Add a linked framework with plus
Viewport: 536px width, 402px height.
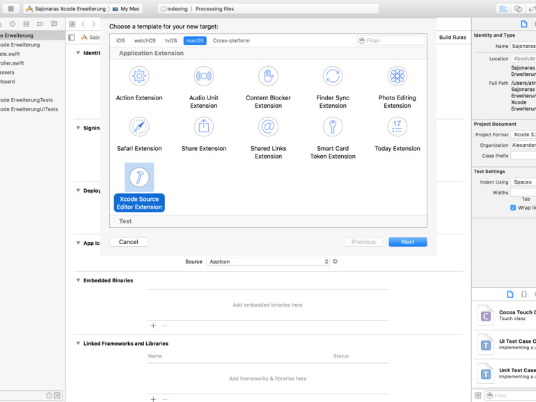(x=153, y=399)
